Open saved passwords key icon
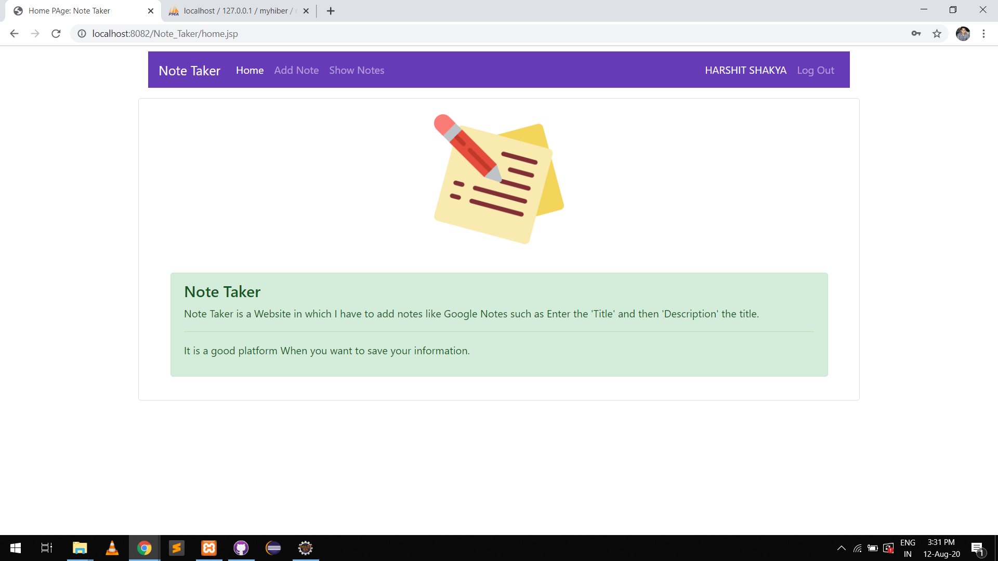998x561 pixels. coord(916,34)
